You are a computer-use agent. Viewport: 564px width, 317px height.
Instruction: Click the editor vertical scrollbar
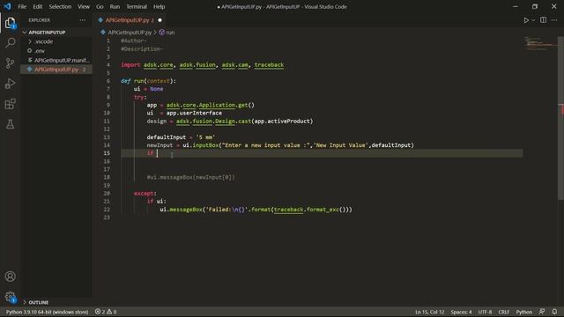click(560, 118)
